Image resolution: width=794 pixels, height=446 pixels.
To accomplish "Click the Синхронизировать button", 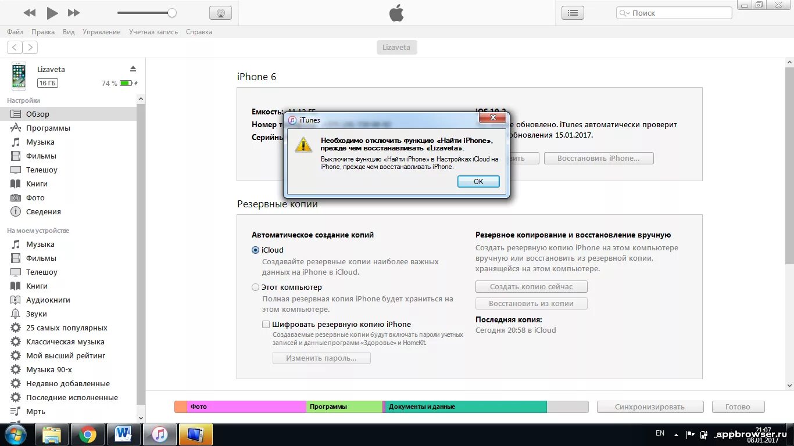I will tap(650, 407).
